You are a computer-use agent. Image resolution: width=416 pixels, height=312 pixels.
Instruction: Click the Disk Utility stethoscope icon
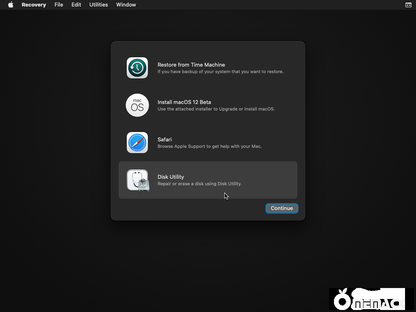[x=138, y=180]
